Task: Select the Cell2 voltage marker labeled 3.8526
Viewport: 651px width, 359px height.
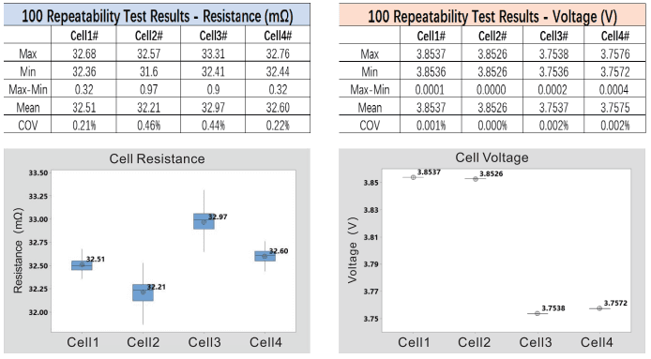Action: point(476,179)
